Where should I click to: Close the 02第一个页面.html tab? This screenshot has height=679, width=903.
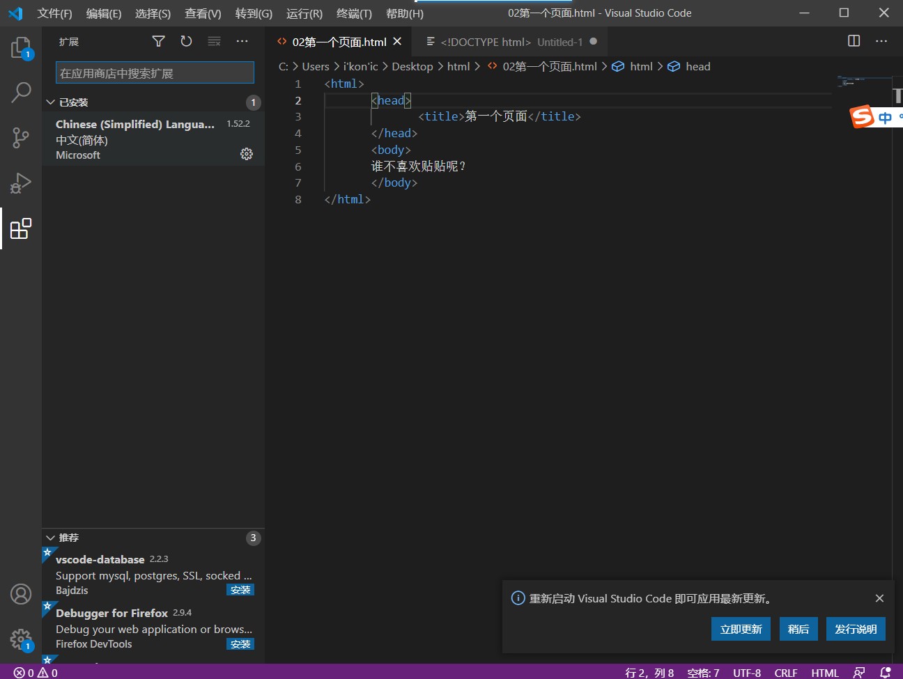pos(397,42)
